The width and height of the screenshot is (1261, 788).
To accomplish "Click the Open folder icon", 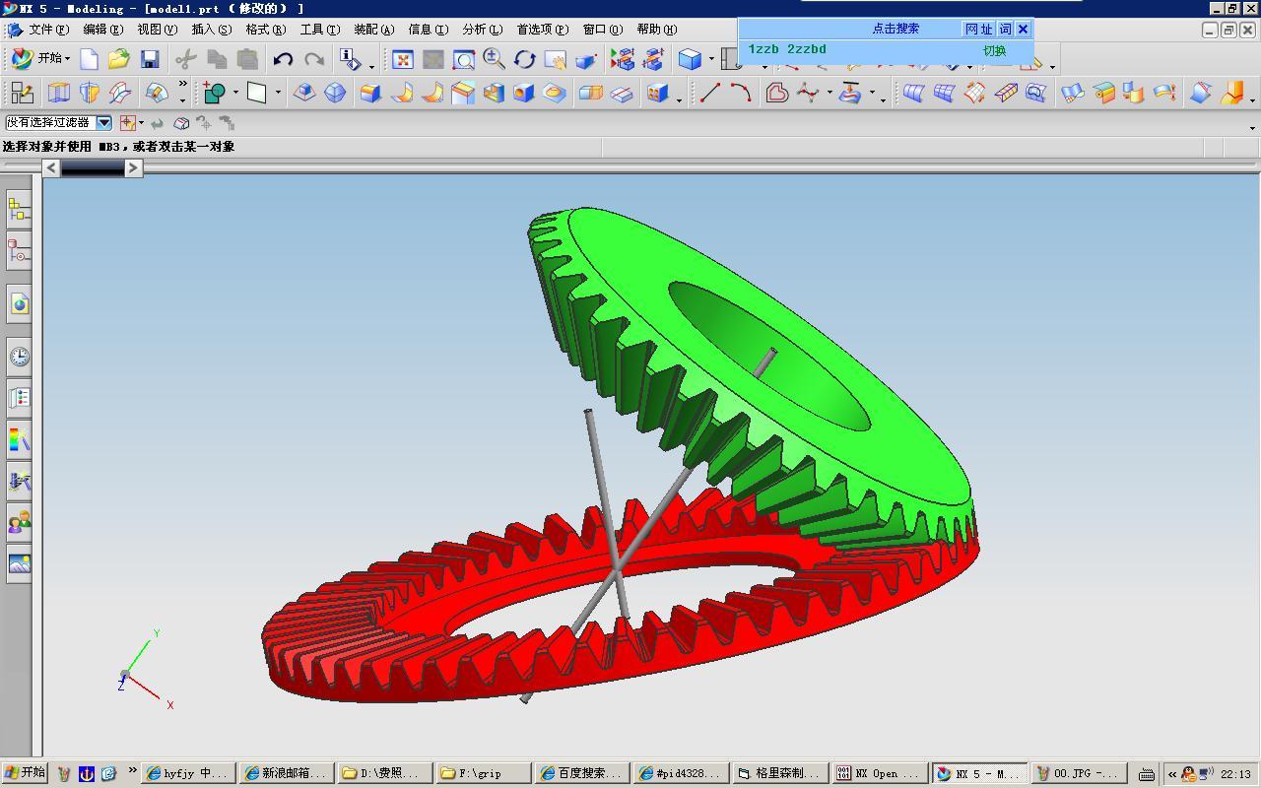I will 119,59.
